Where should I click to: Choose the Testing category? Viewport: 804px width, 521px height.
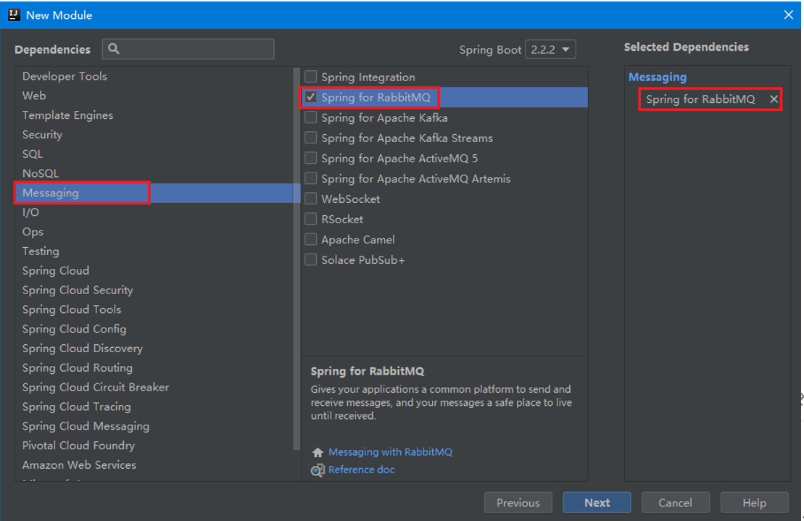[x=154, y=251]
